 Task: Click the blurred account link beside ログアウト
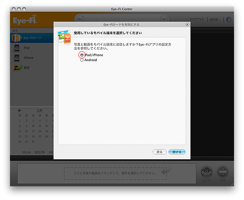tap(215, 20)
